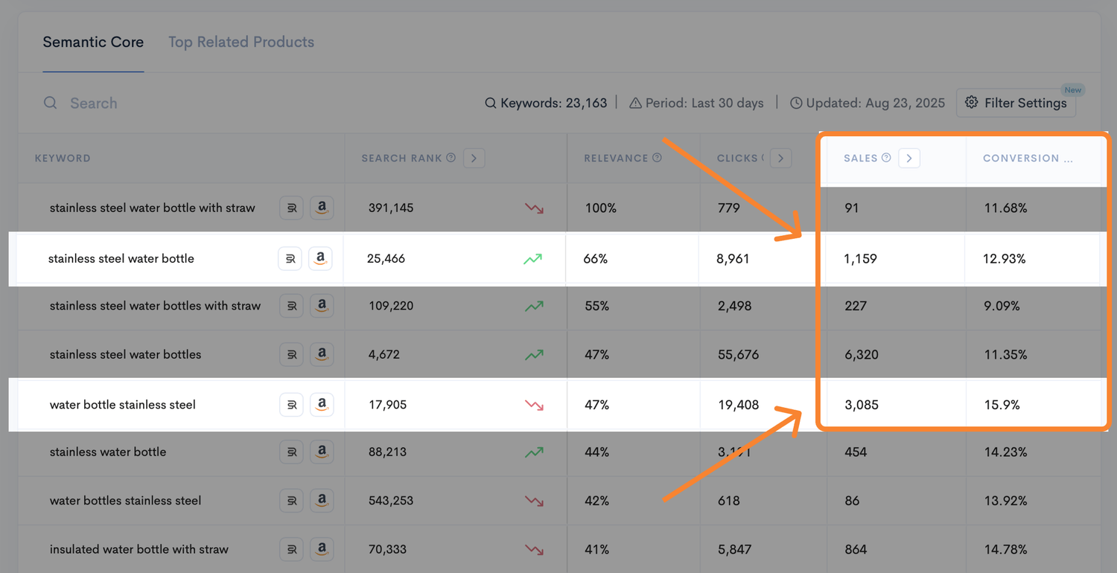Click help icon next to Search Rank header

[451, 158]
